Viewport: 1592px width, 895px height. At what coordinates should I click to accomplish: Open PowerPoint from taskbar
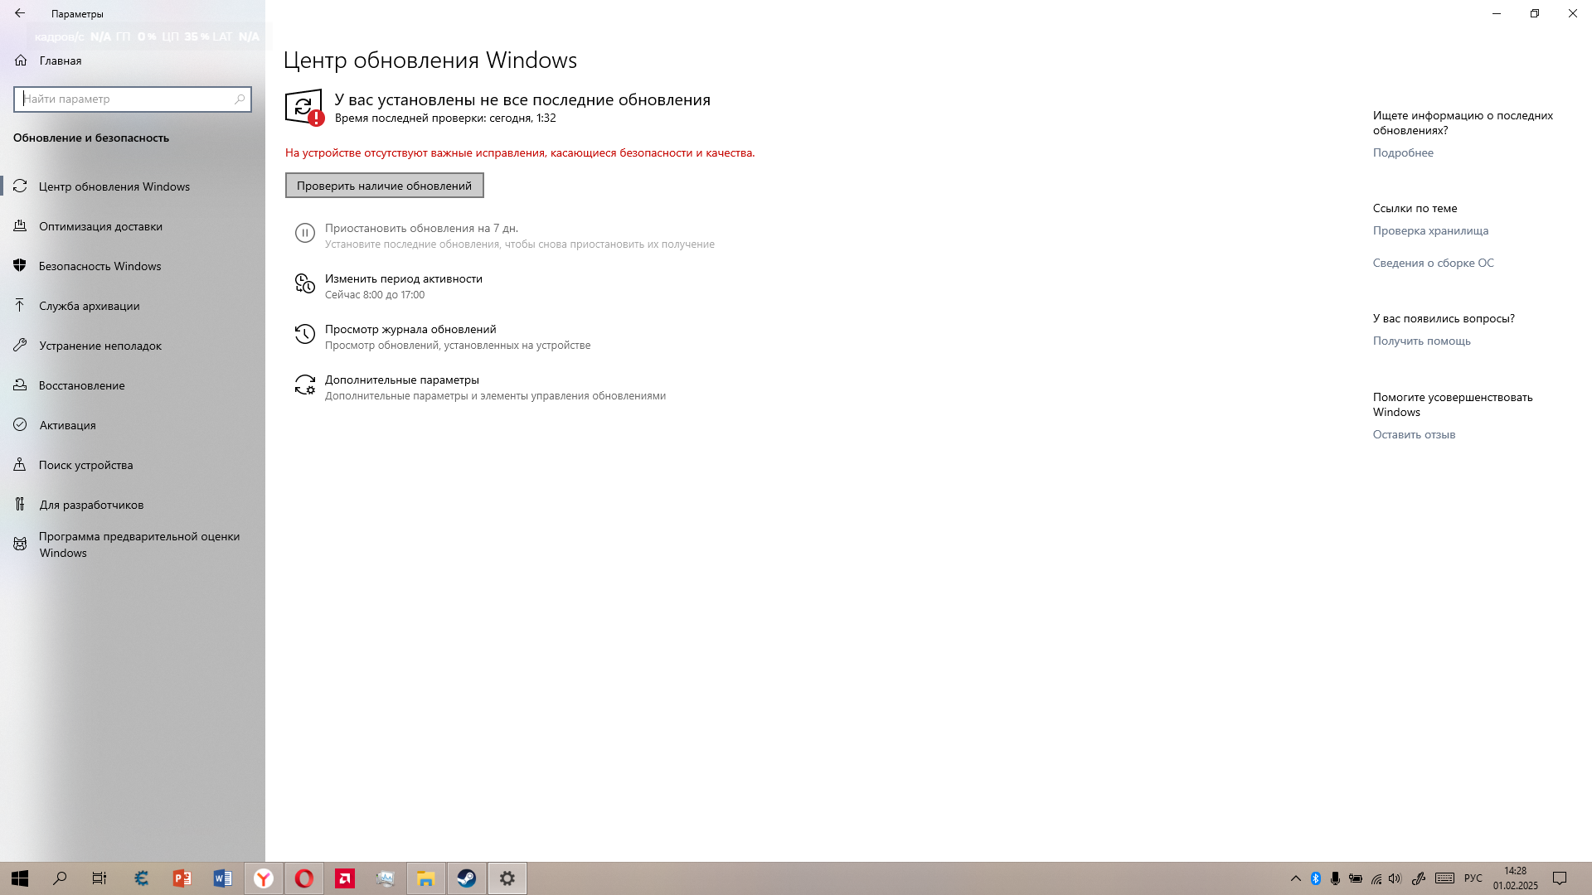pyautogui.click(x=182, y=878)
